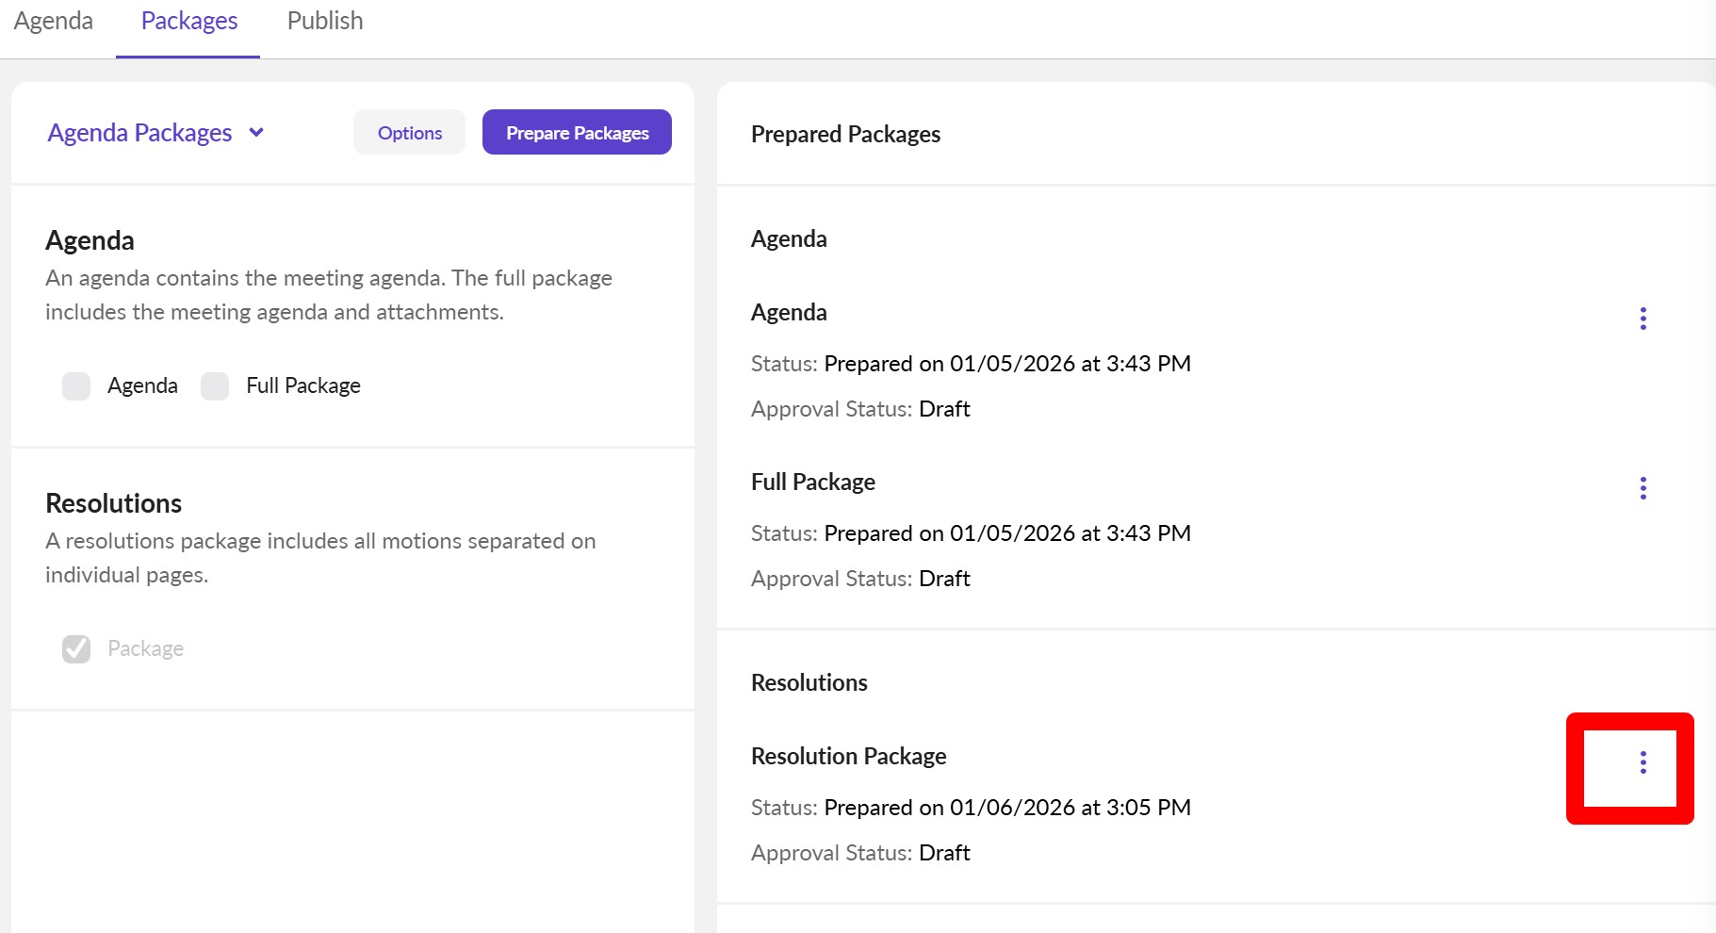Toggle the Resolutions Package checkbox
The height and width of the screenshot is (933, 1716).
[x=76, y=649]
